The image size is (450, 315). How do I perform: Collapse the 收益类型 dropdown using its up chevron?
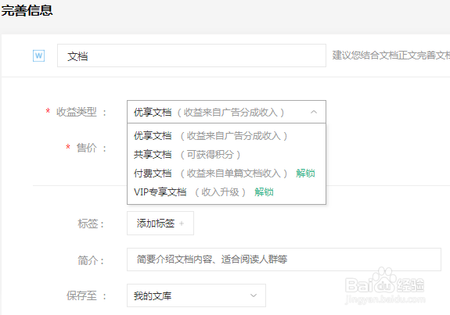pyautogui.click(x=314, y=112)
